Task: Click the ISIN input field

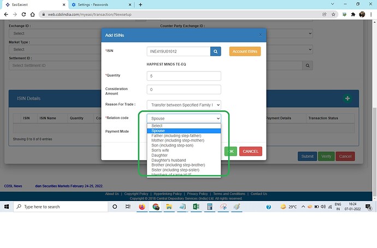Action: (179, 51)
